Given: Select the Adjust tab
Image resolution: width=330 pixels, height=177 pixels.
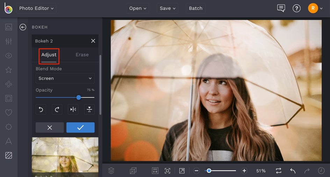Looking at the screenshot, I should 49,55.
